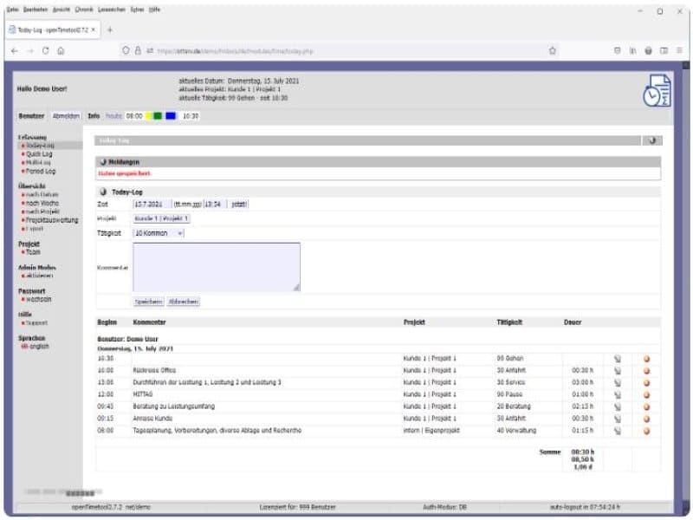Open the Today-Log entry in the sidebar

[x=40, y=146]
